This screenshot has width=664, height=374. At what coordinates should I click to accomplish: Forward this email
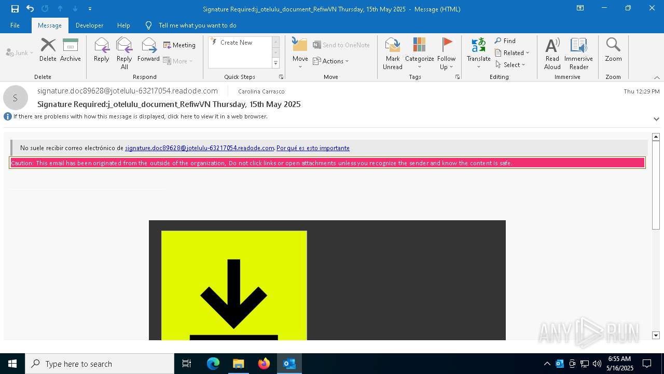pyautogui.click(x=148, y=50)
